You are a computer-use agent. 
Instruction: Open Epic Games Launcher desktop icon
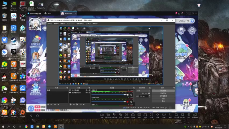(x=13, y=54)
